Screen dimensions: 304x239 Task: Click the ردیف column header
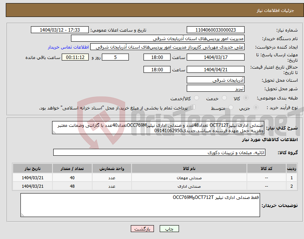click(292, 168)
